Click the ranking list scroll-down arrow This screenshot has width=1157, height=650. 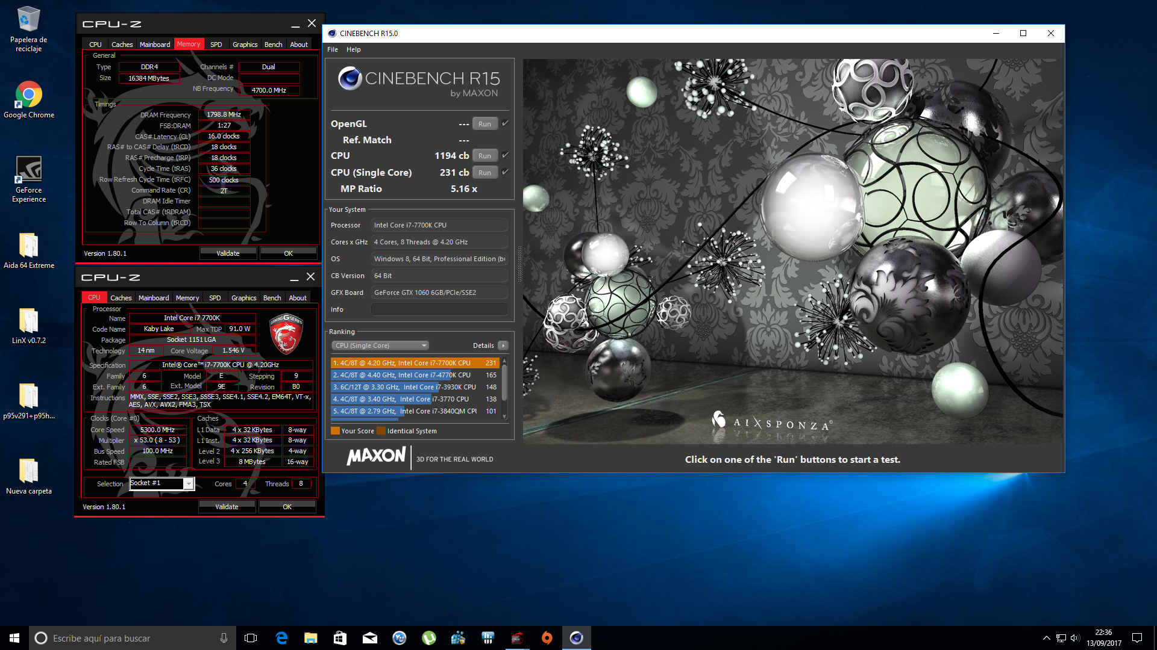coord(504,416)
